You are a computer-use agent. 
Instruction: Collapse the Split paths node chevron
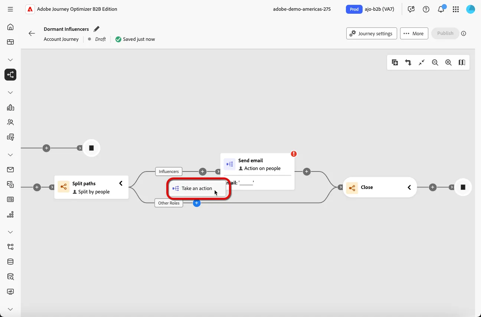point(121,183)
